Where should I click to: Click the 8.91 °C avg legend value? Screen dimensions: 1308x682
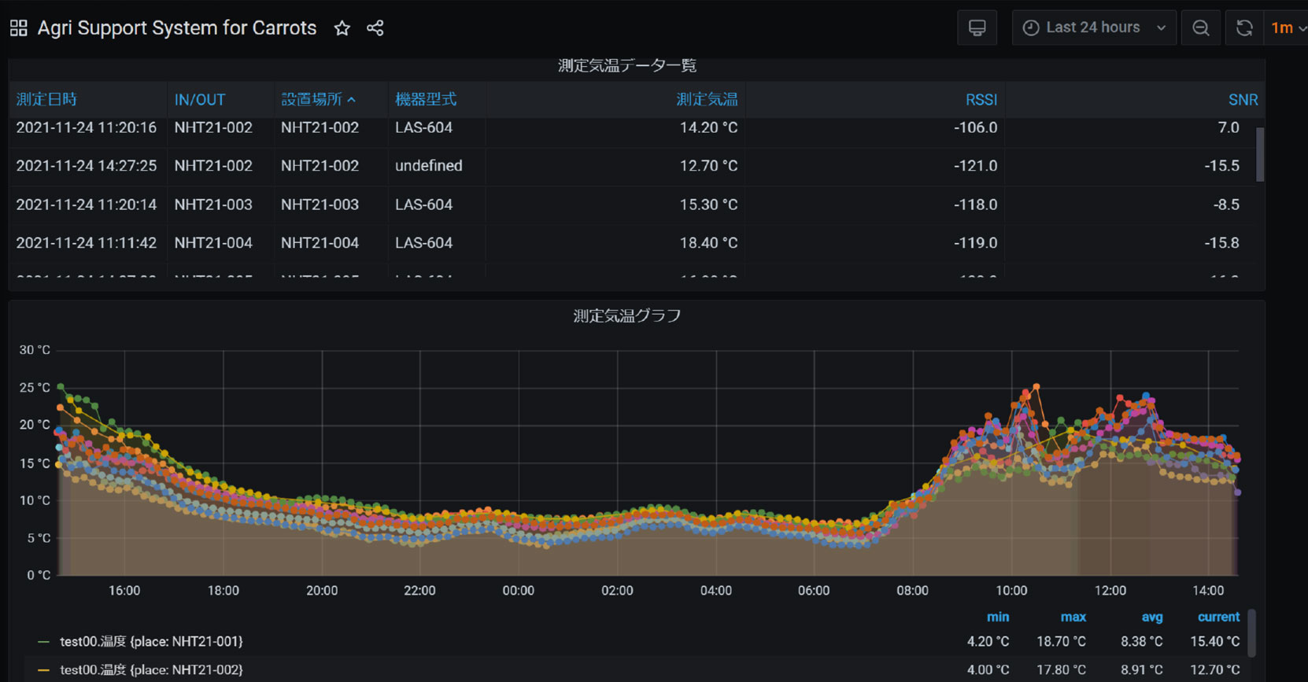[1141, 670]
